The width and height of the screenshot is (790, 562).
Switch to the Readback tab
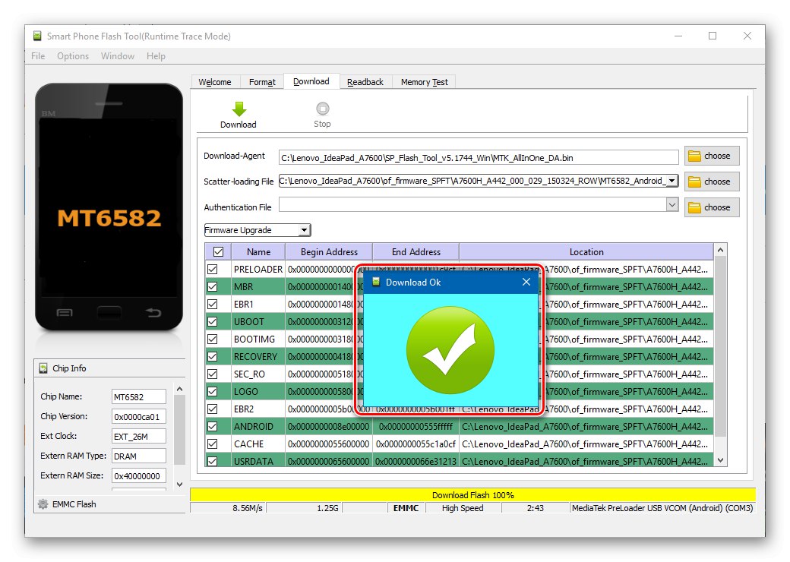[365, 81]
